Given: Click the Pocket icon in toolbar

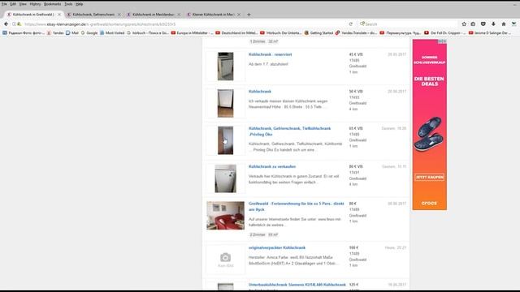Looking at the screenshot, I should coord(483,24).
